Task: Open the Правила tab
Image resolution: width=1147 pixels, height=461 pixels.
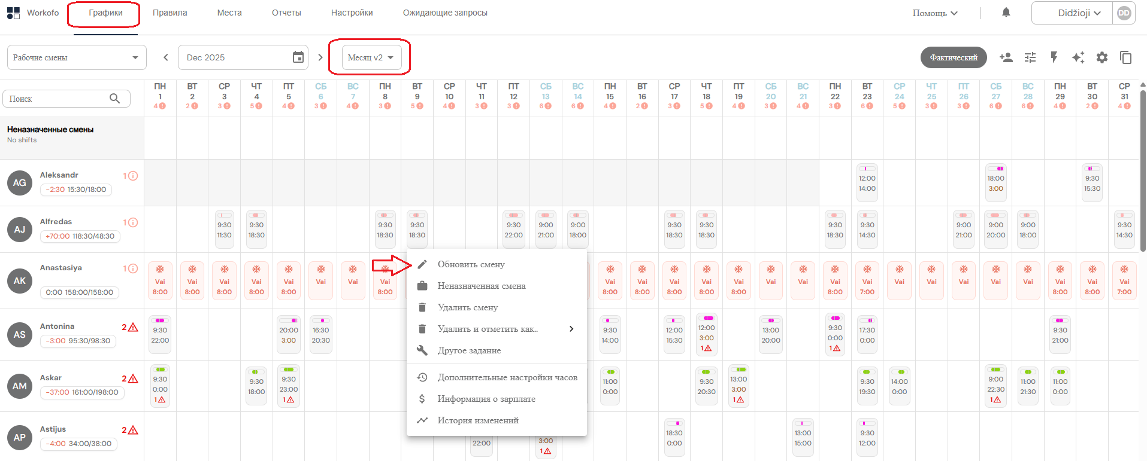Action: click(x=170, y=13)
